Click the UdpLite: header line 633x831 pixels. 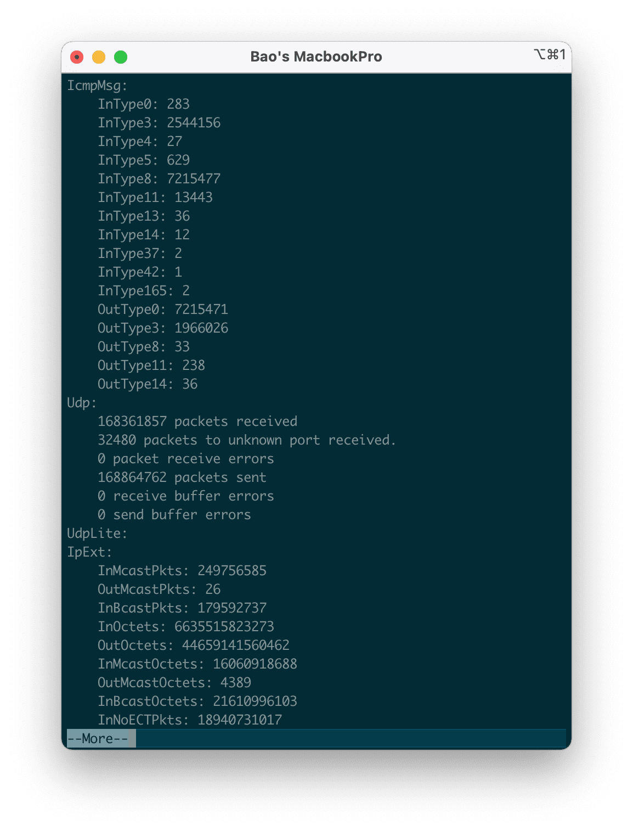point(97,534)
